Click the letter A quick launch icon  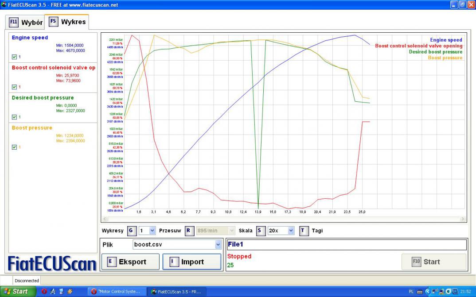[x=53, y=291]
